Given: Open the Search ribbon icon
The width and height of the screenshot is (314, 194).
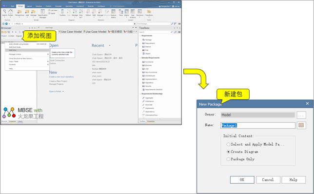Looking at the screenshot, I should pos(4,13).
